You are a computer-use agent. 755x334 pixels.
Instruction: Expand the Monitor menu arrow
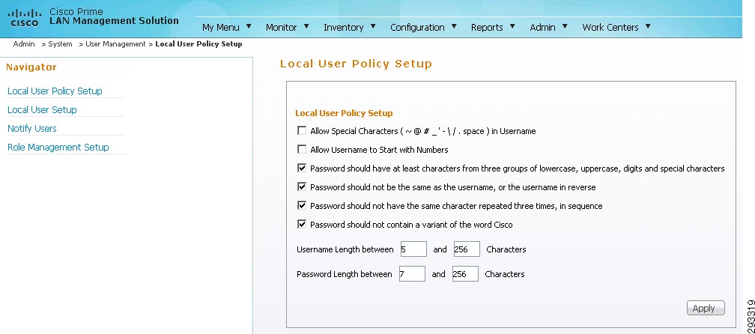point(306,26)
